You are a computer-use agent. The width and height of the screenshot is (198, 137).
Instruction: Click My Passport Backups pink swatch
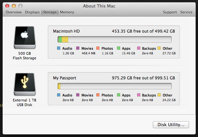139,95
